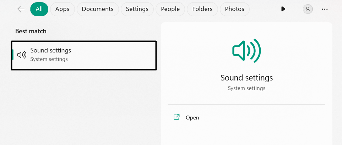Go back using the left arrow
The height and width of the screenshot is (145, 342).
point(21,9)
